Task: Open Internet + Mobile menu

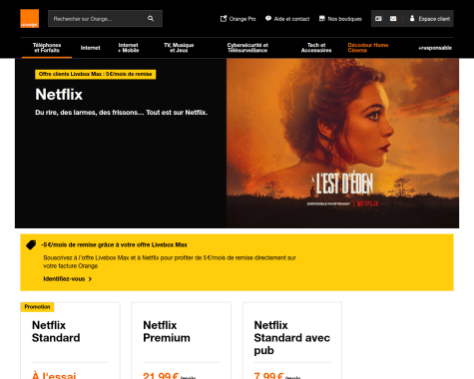Action: pyautogui.click(x=129, y=48)
